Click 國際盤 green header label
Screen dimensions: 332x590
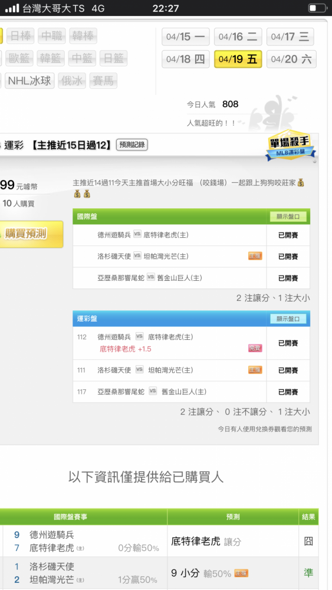(87, 217)
